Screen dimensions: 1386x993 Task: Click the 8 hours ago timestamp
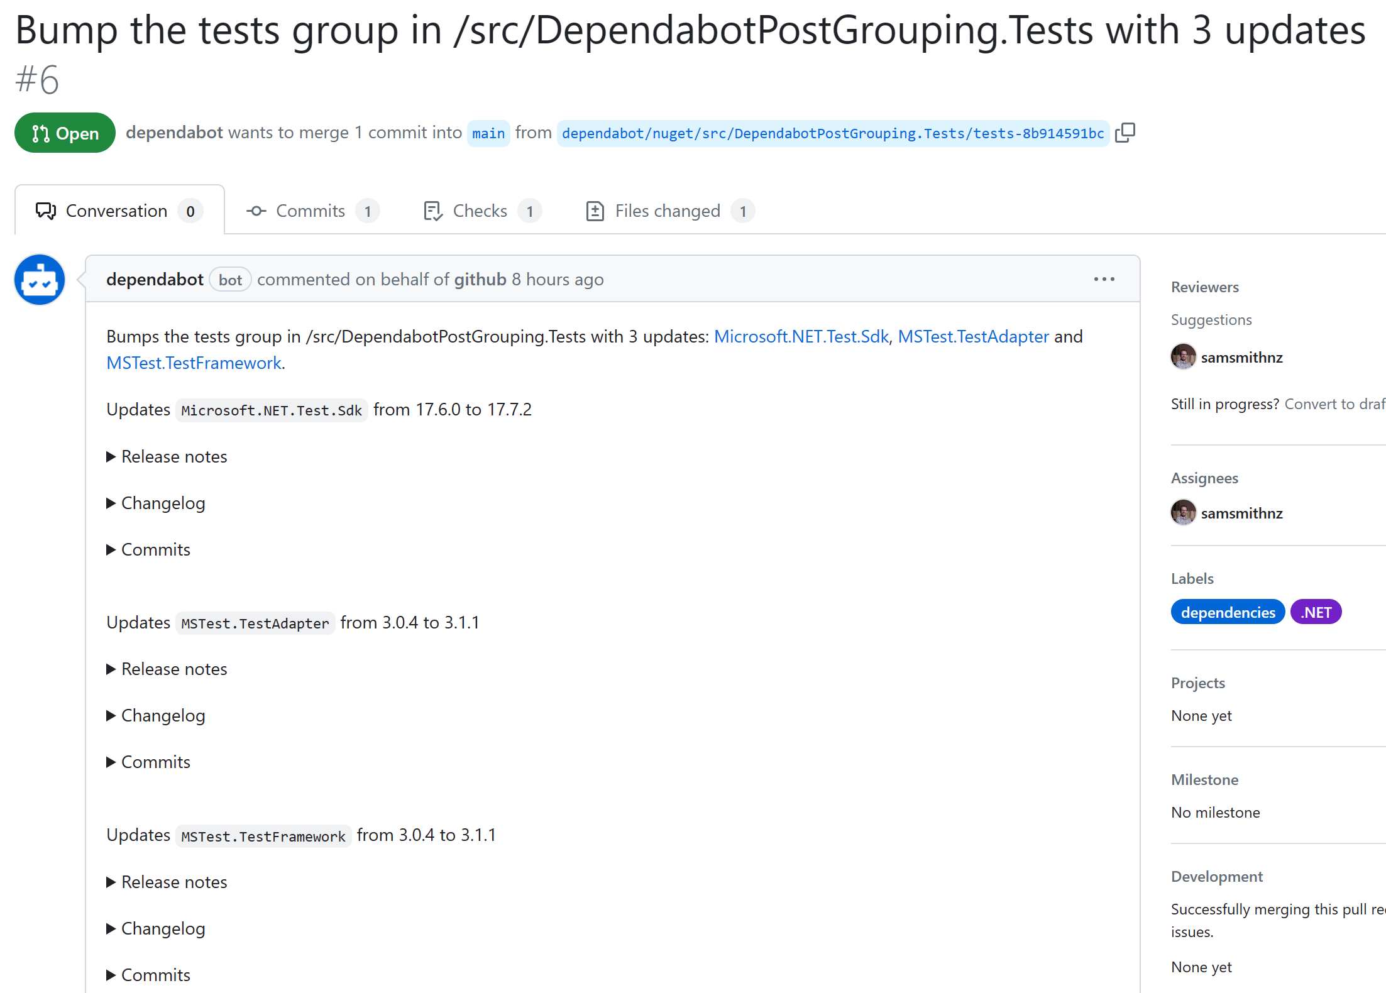tap(558, 279)
